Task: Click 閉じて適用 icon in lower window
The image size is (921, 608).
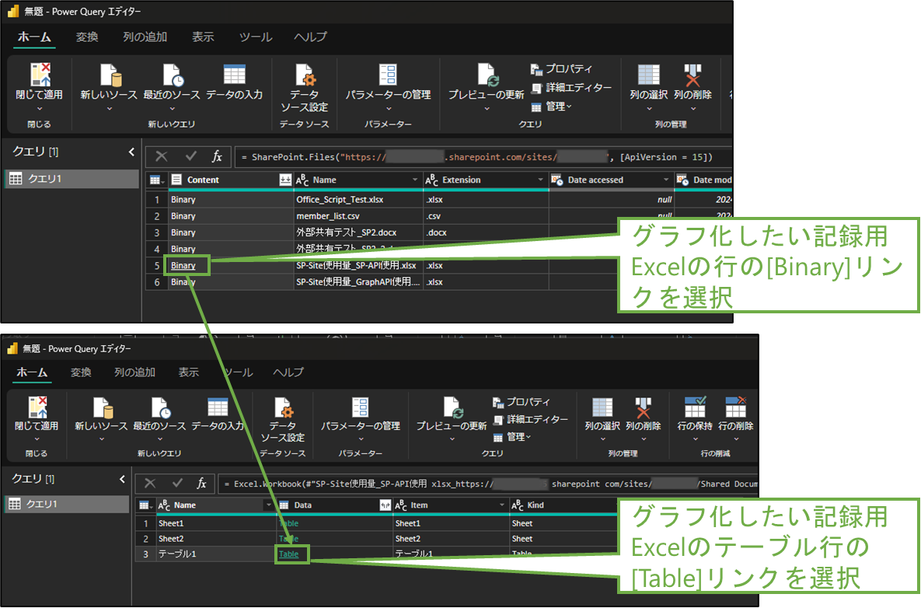Action: [x=37, y=407]
